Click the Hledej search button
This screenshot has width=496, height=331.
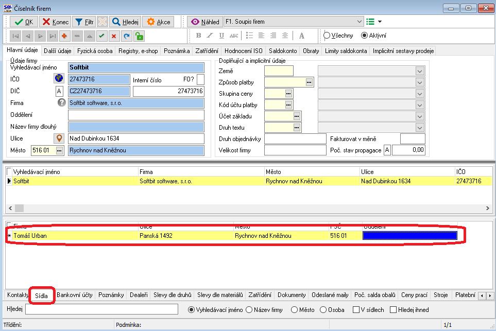(126, 22)
